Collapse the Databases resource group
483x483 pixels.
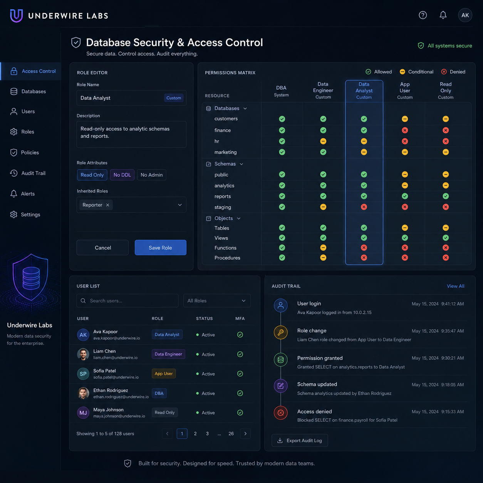coord(245,109)
